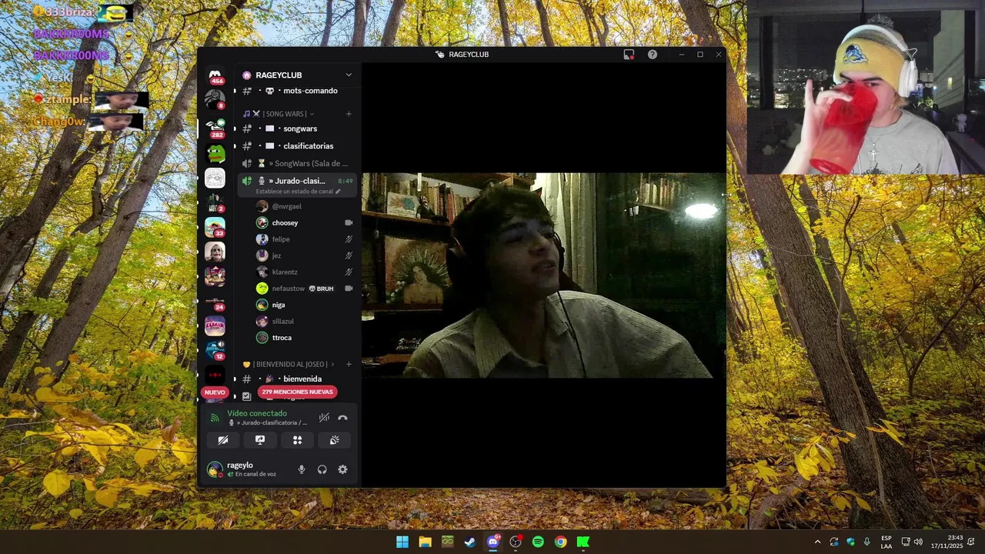Open the soundboard button

pos(334,440)
